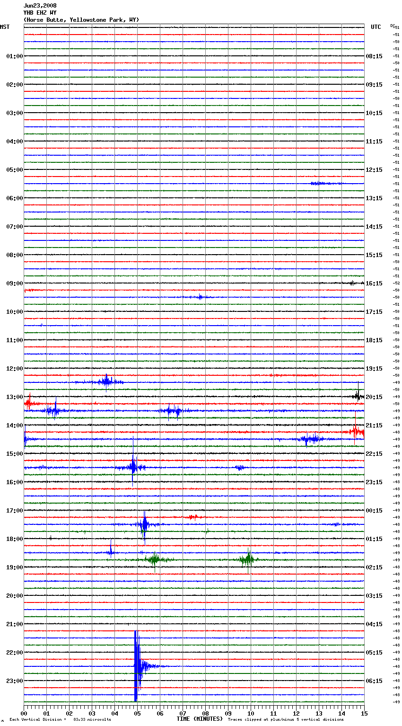Click the 21:00 MST row label
Image resolution: width=402 pixels, height=726 pixels.
click(15, 624)
